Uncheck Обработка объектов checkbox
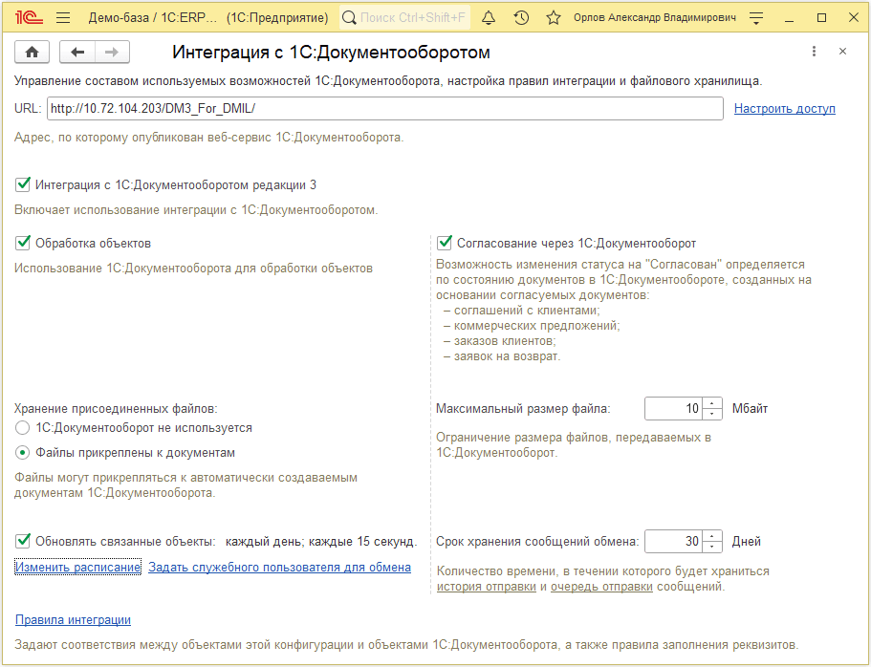This screenshot has width=871, height=667. 23,243
